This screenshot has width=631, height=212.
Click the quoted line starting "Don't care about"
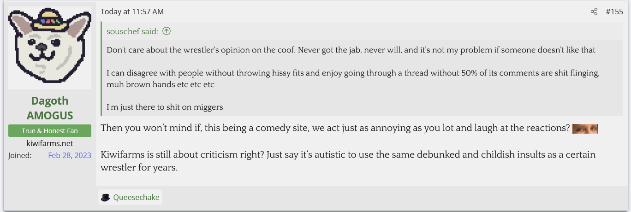point(351,50)
